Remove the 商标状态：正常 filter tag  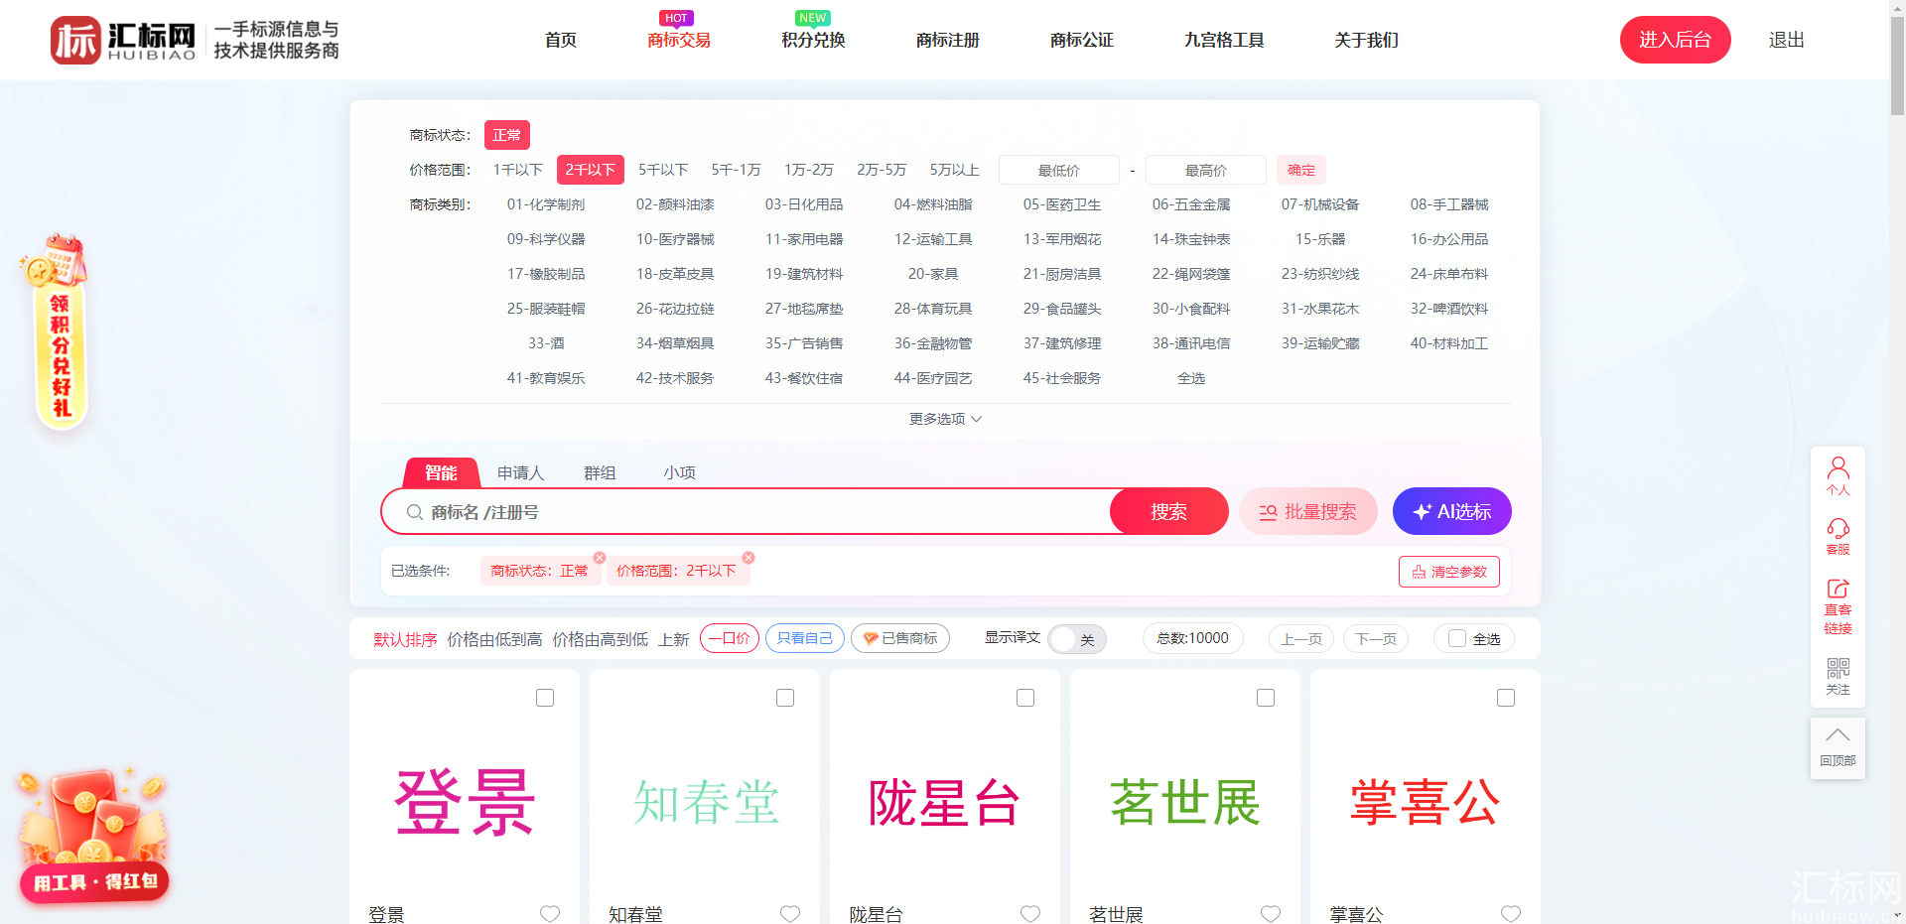tap(600, 558)
